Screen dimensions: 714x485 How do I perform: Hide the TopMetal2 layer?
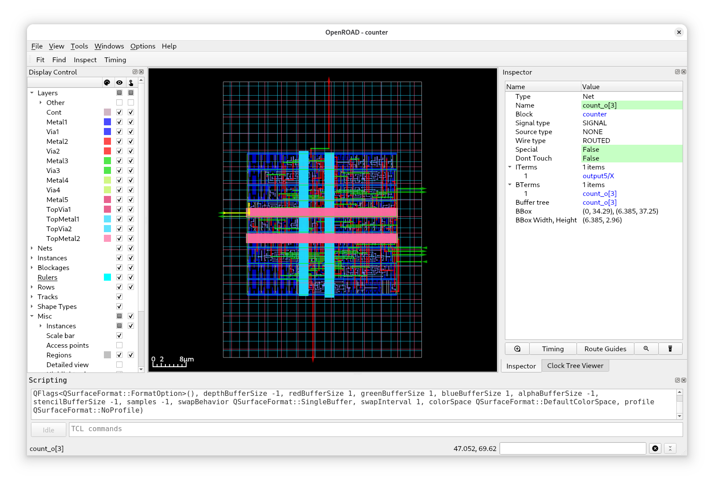point(119,239)
